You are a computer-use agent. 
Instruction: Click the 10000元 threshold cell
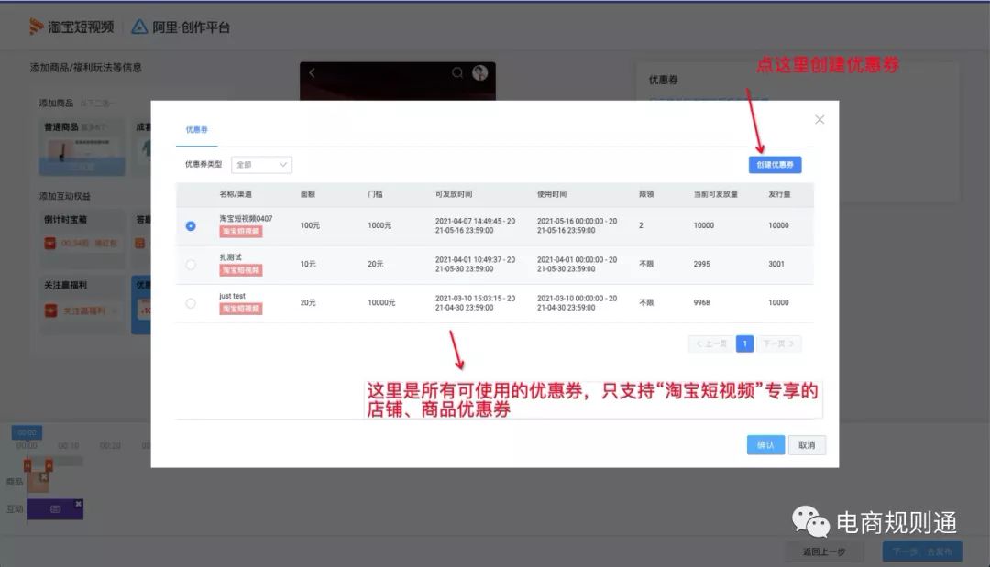(381, 303)
